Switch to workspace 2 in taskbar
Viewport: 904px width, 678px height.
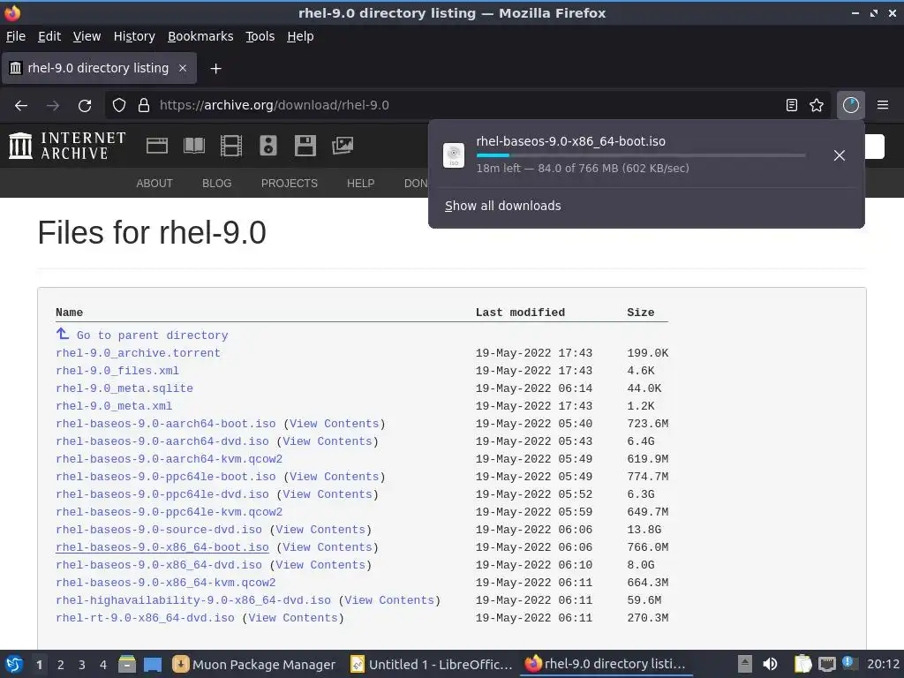(61, 665)
